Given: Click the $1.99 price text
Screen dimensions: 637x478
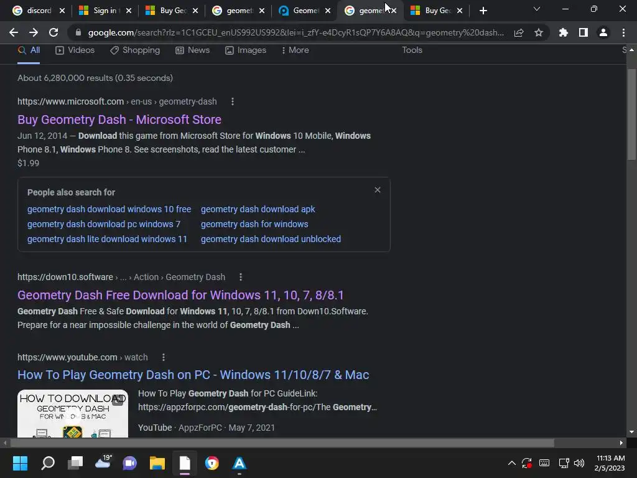Looking at the screenshot, I should tap(29, 164).
